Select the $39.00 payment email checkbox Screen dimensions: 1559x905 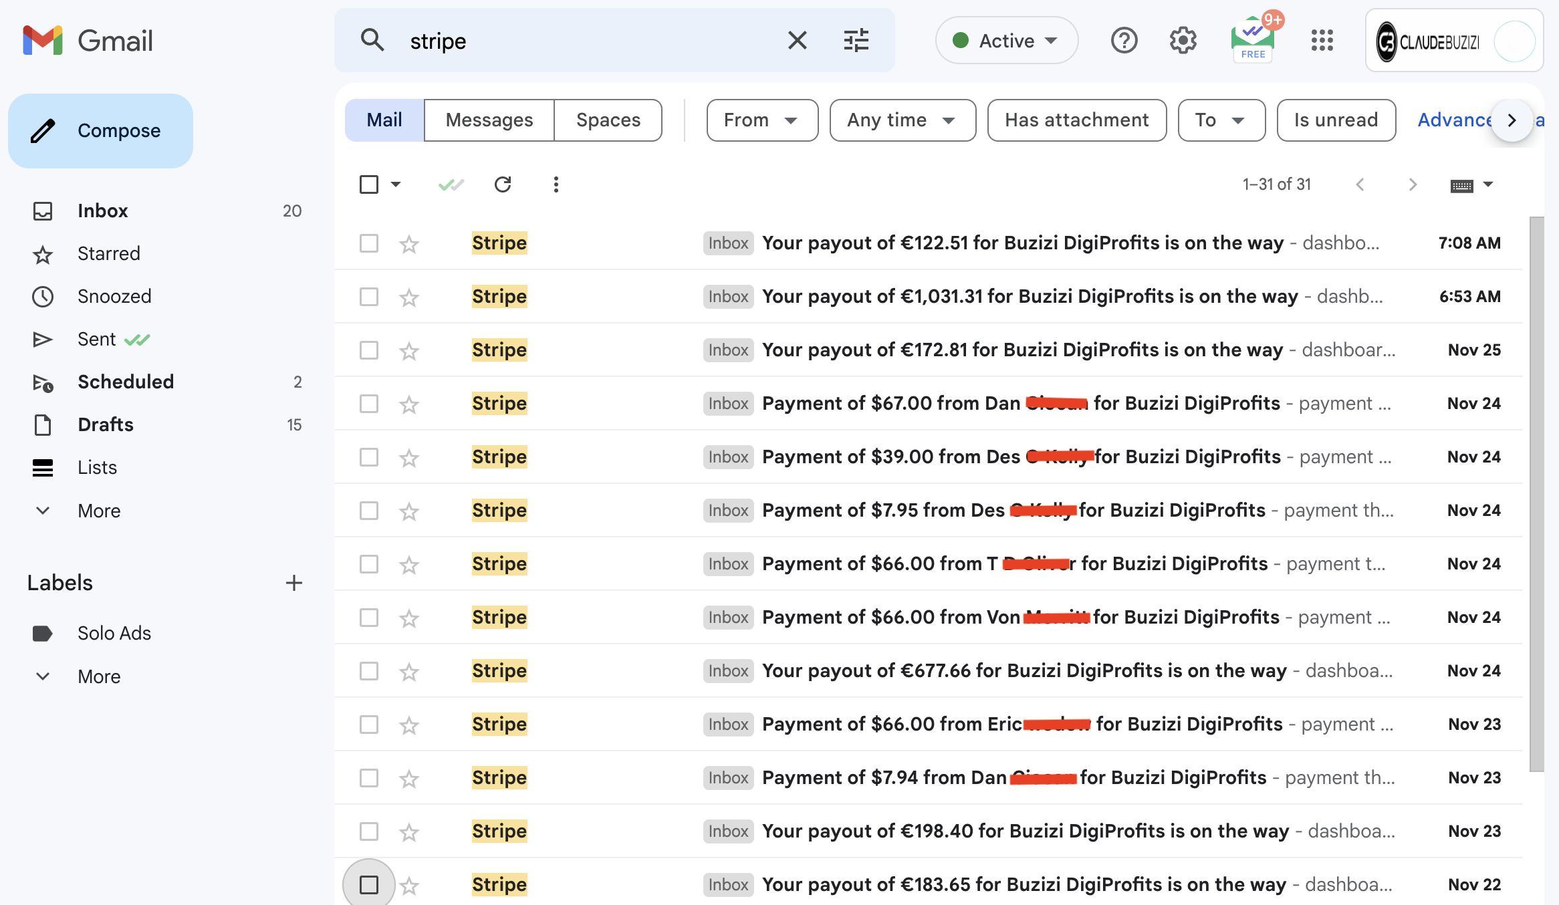368,457
